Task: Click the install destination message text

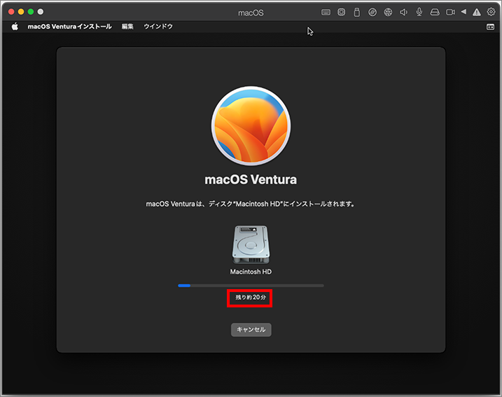Action: point(251,204)
